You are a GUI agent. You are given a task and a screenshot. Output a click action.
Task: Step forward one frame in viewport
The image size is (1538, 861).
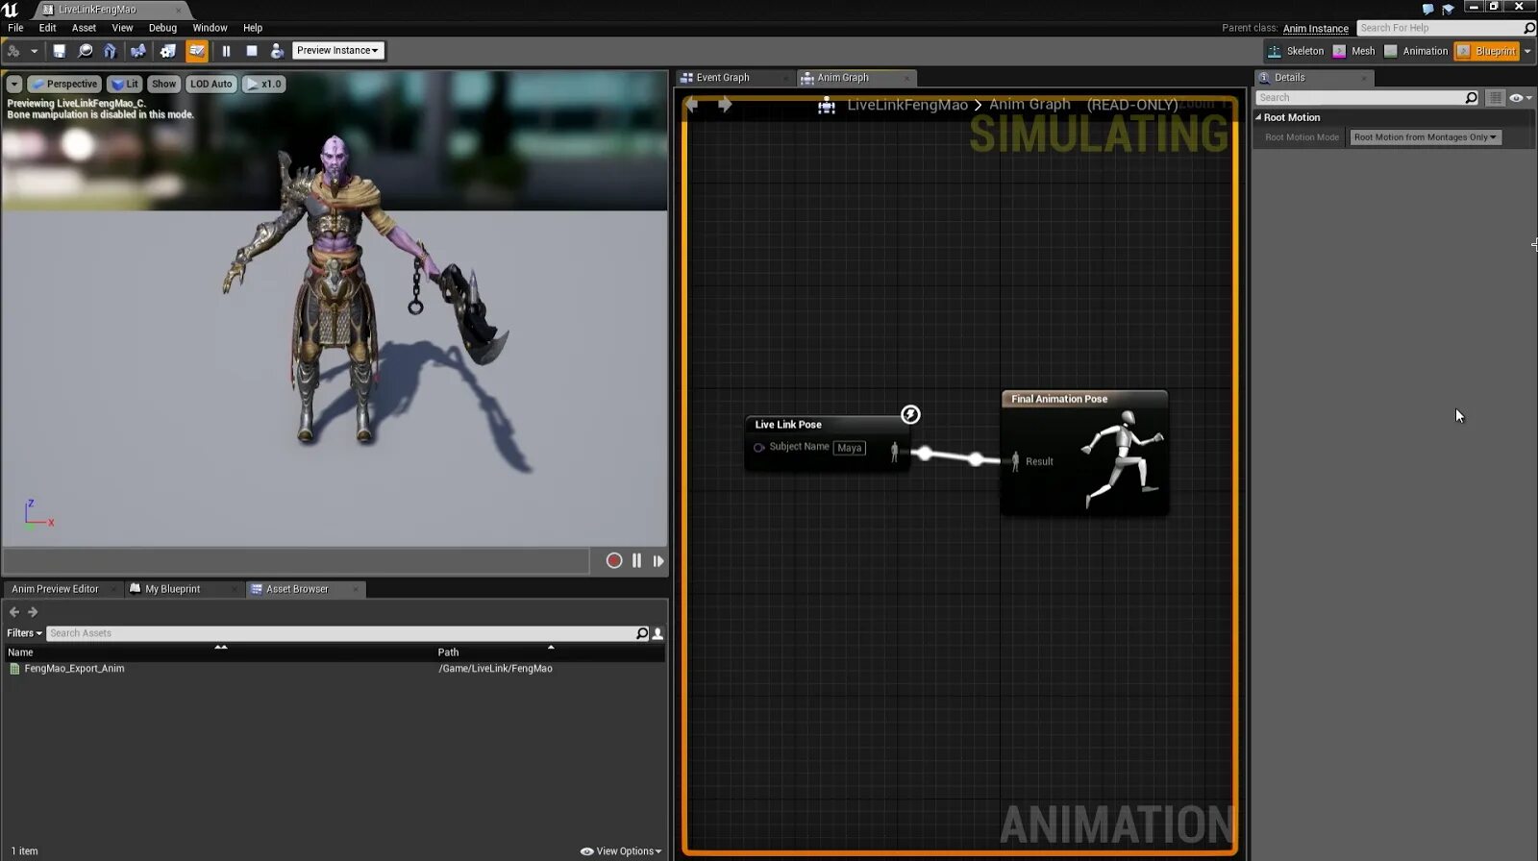pos(658,561)
